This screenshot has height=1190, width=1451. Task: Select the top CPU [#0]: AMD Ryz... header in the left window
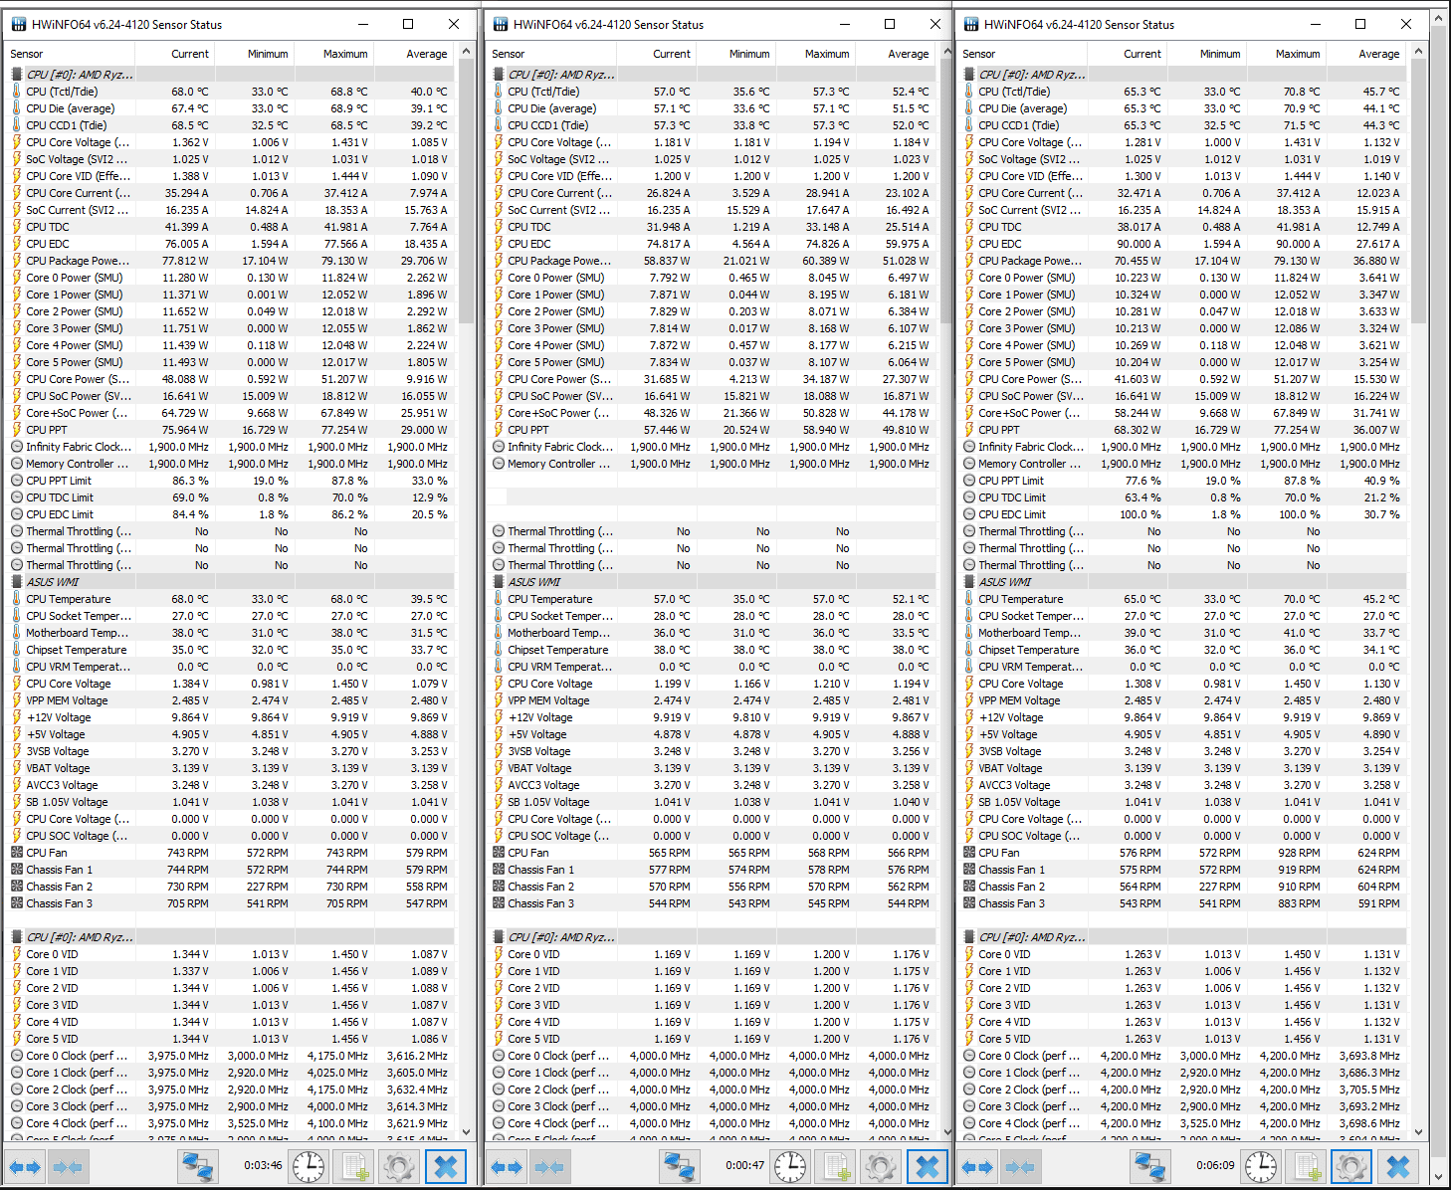point(230,75)
